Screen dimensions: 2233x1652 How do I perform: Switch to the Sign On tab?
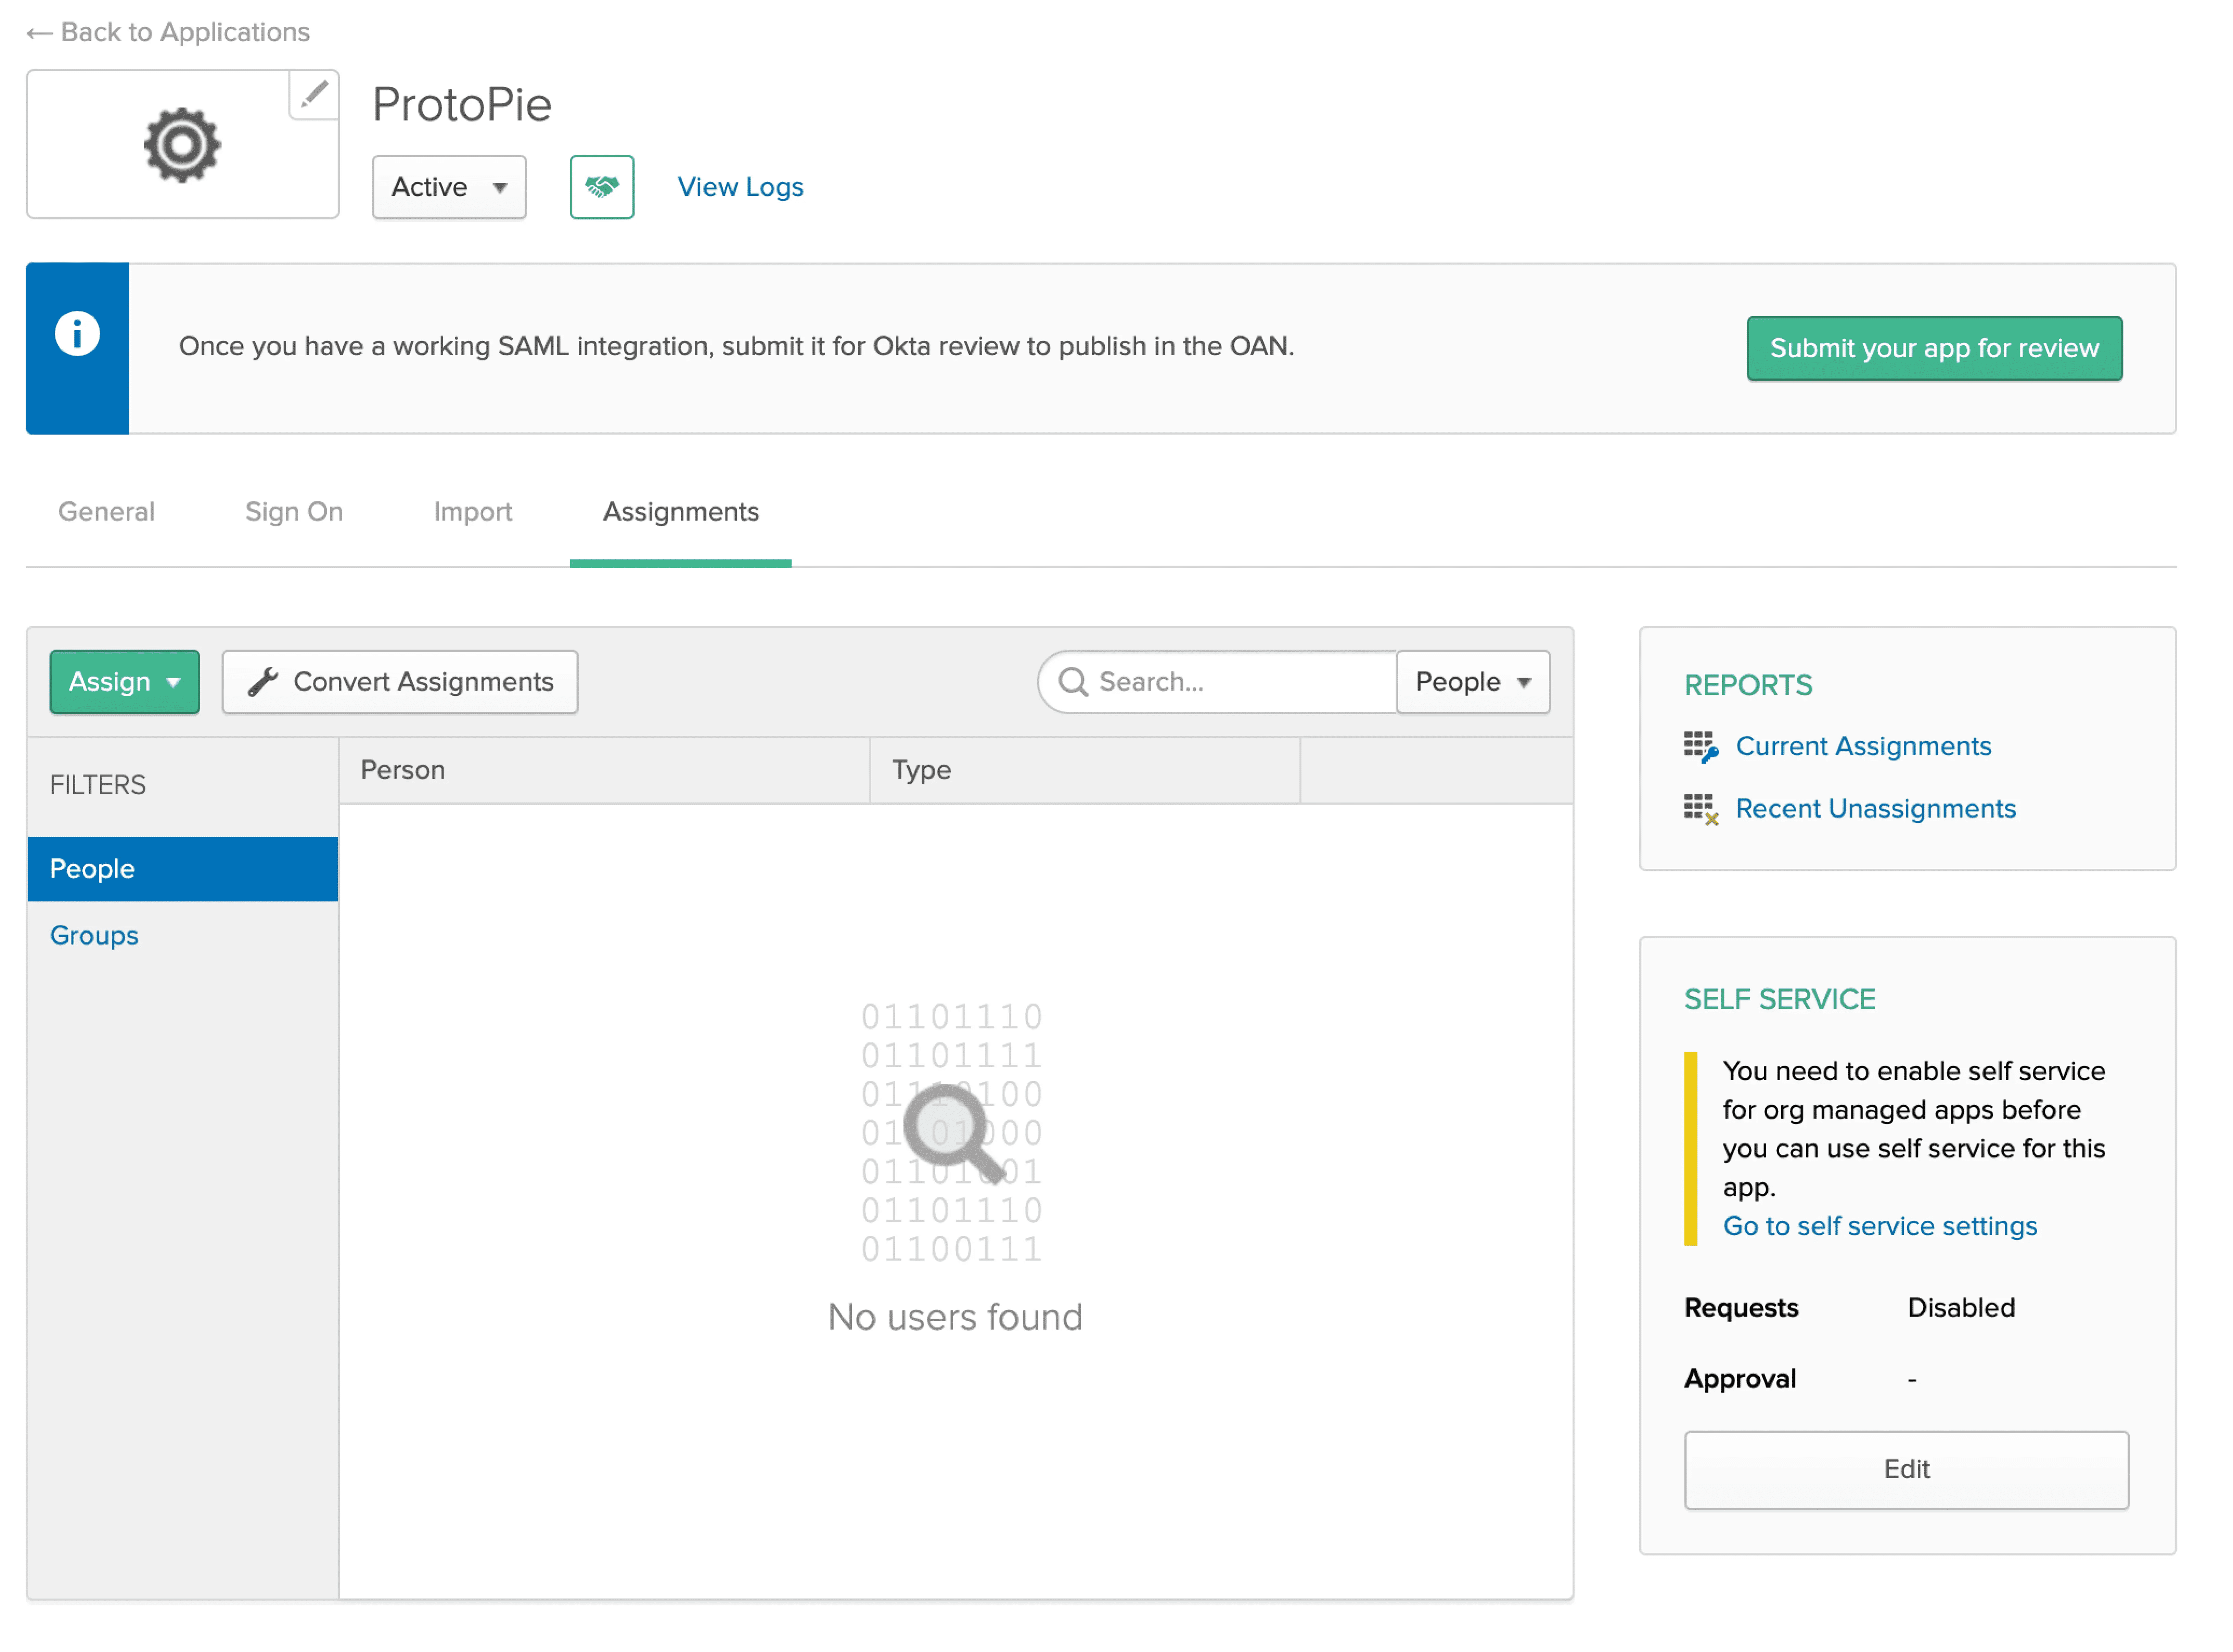294,512
